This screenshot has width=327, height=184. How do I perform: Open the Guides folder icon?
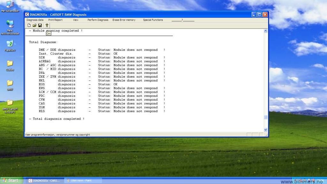(x=10, y=66)
